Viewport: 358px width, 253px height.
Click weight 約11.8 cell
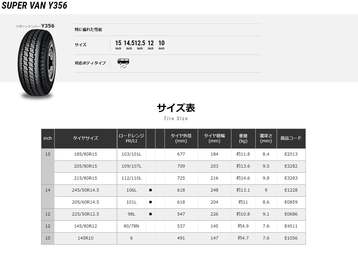(243, 154)
